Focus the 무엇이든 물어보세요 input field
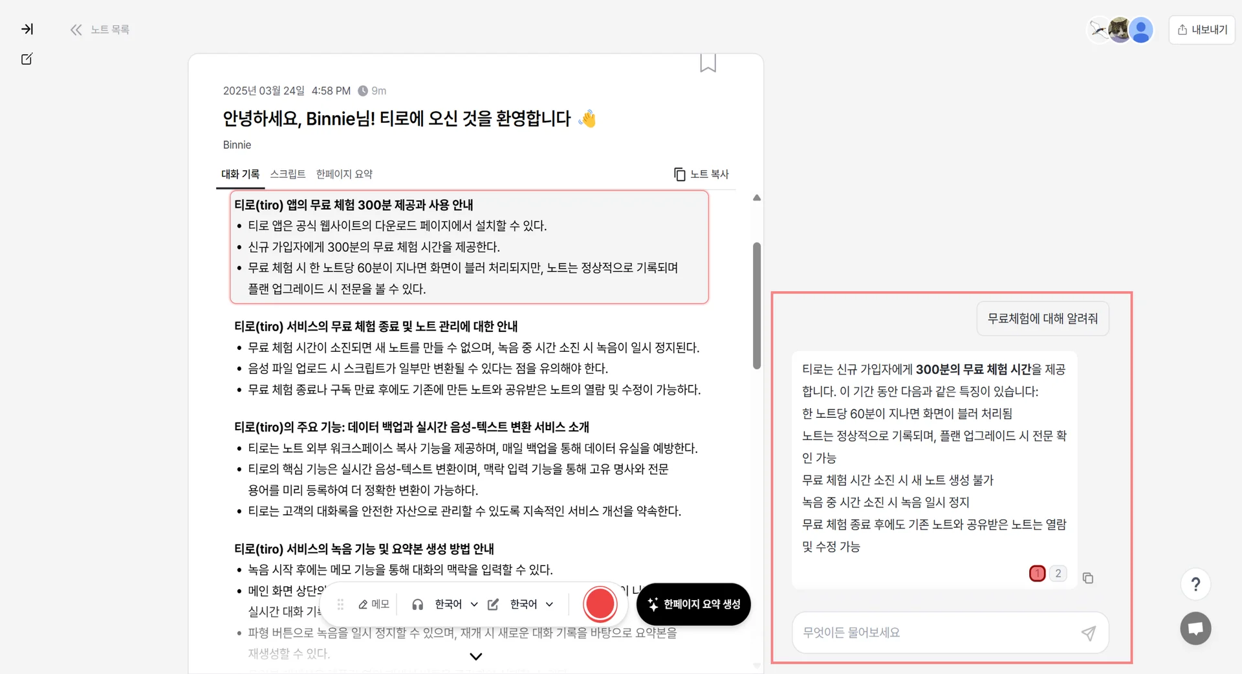Screen dimensions: 1242x674 point(936,633)
